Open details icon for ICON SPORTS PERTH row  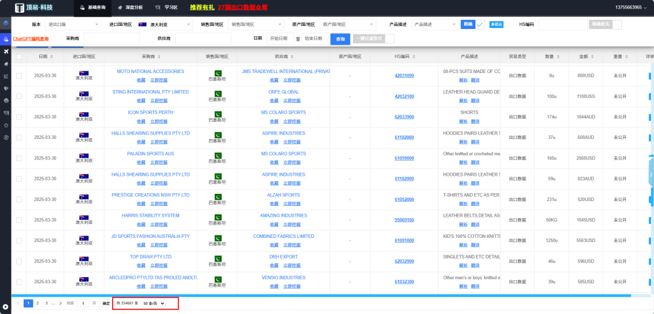coord(650,117)
